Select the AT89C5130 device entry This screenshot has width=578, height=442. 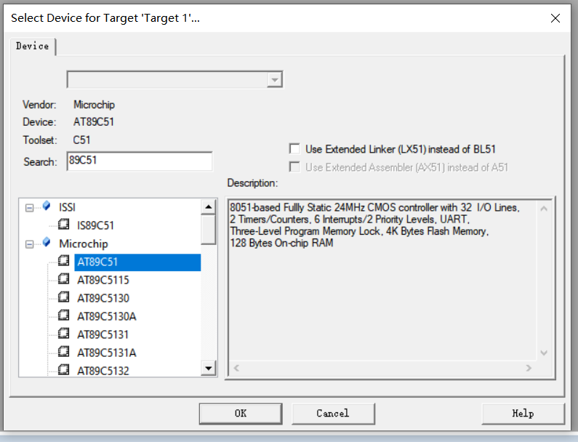[103, 298]
